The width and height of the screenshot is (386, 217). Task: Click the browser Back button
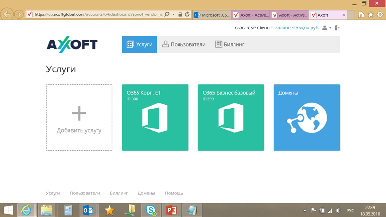click(x=7, y=14)
